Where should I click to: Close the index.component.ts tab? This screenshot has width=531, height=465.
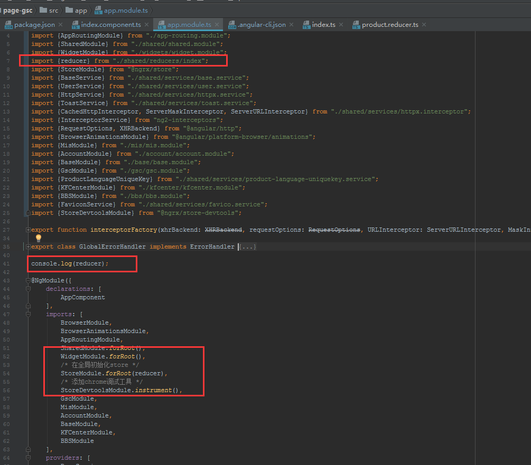(146, 25)
